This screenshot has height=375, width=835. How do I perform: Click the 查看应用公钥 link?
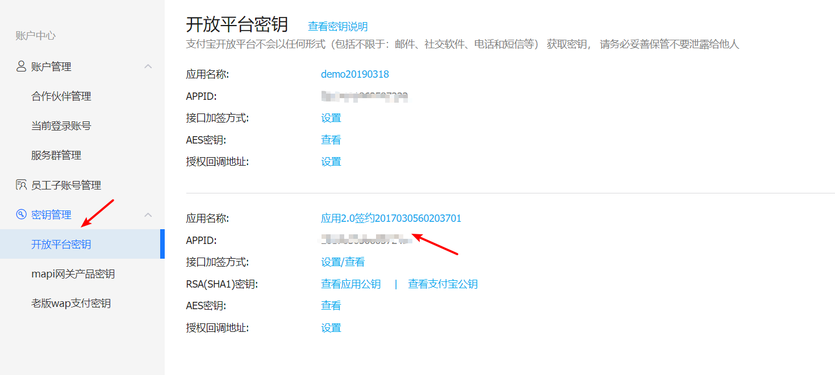[351, 284]
